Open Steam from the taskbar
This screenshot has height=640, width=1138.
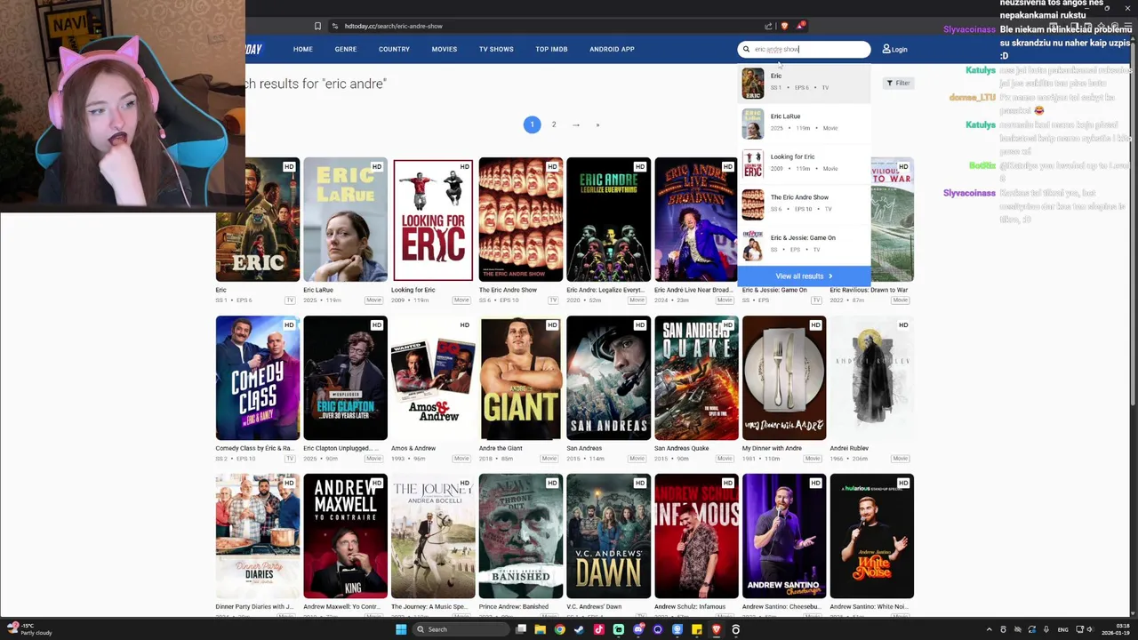579,629
